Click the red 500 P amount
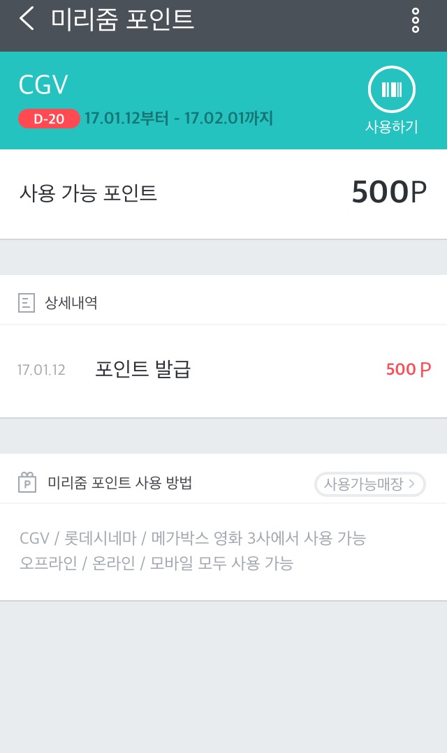447x753 pixels. pos(408,369)
